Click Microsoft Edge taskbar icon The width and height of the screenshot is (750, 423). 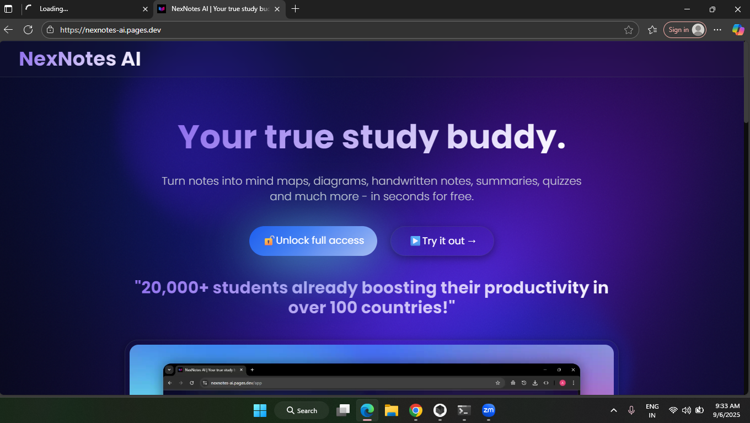(367, 410)
